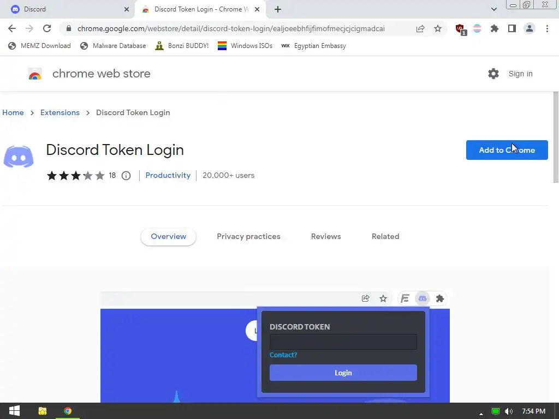559x419 pixels.
Task: Select the Overview tab
Action: click(x=168, y=237)
